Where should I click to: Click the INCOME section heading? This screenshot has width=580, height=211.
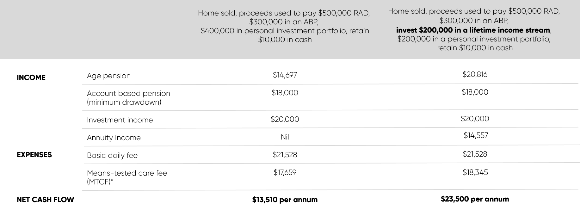tap(31, 78)
